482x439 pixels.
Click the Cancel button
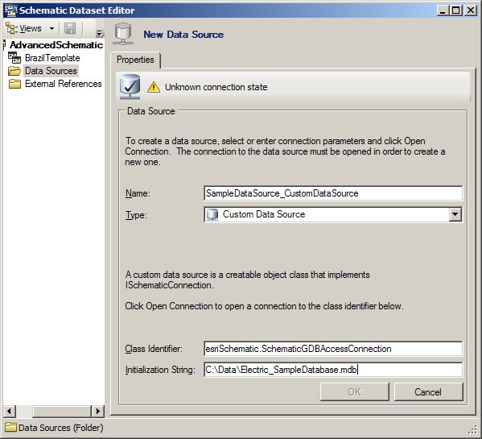(428, 392)
